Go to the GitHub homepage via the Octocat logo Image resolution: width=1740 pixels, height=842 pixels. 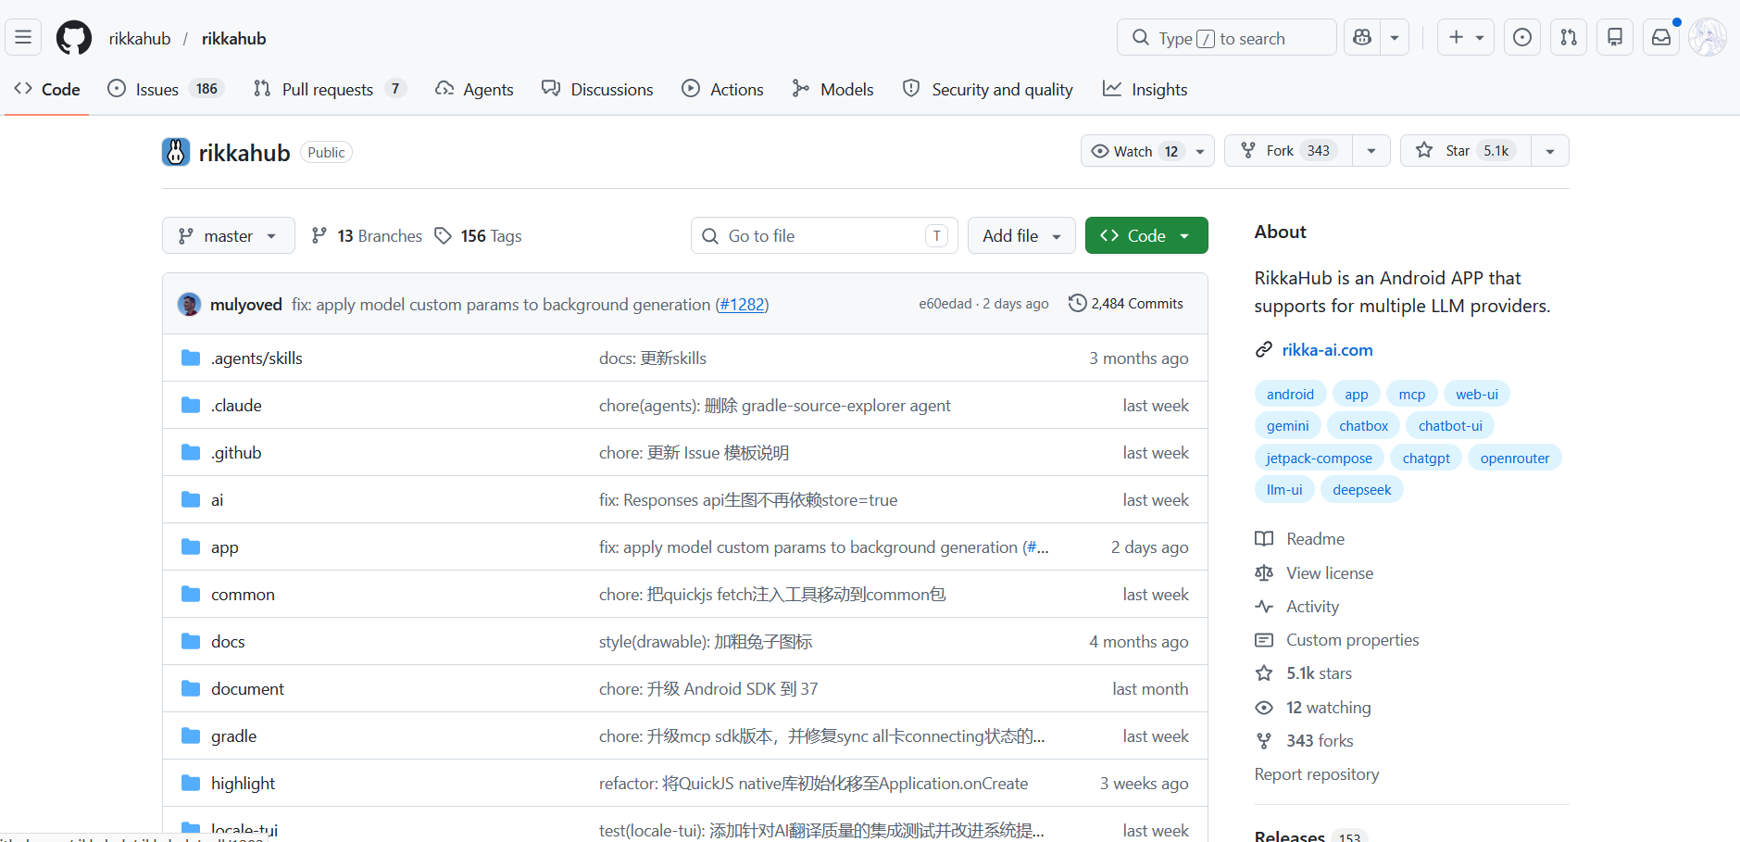(x=74, y=38)
